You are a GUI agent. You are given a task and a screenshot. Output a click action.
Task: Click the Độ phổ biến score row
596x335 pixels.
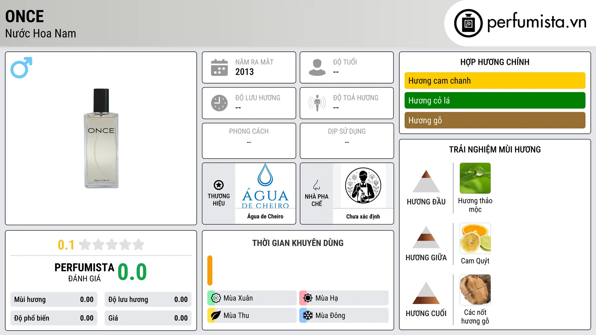[54, 318]
